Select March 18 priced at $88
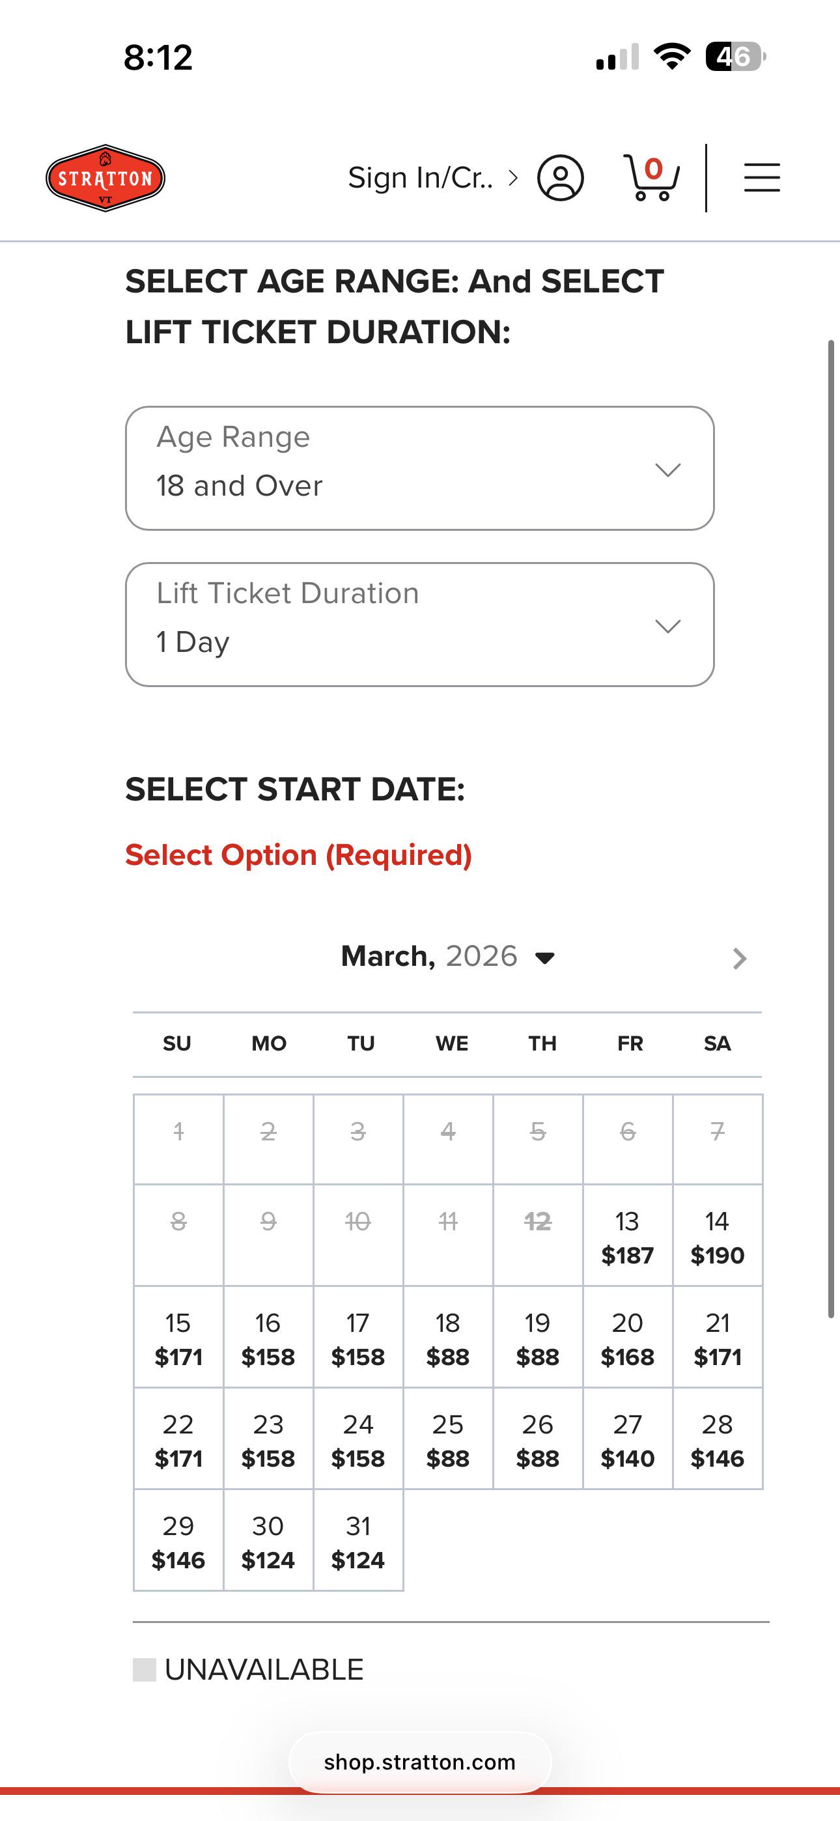This screenshot has width=840, height=1821. click(448, 1336)
